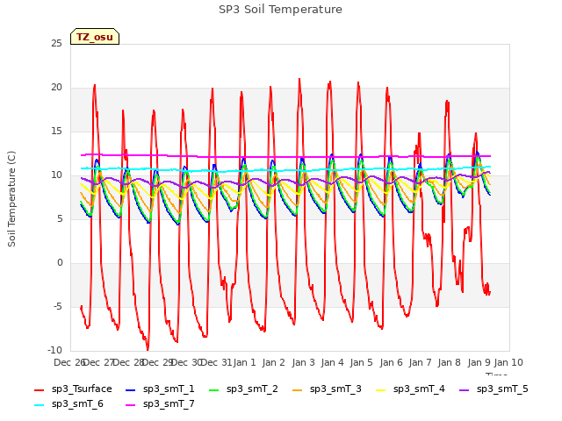The width and height of the screenshot is (562, 421).
Task: Click the 25 y-axis tick label
Action: coord(56,44)
